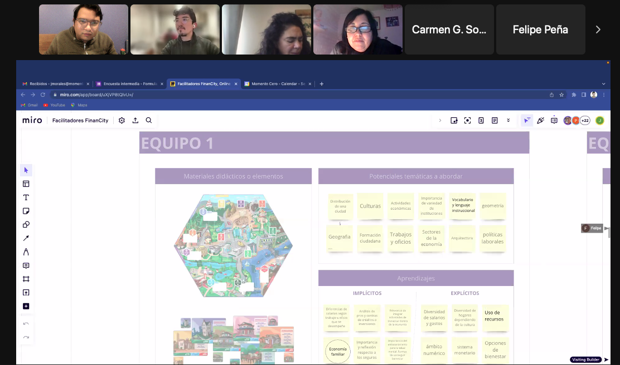Click the miro logo
Viewport: 620px width, 365px height.
click(32, 120)
